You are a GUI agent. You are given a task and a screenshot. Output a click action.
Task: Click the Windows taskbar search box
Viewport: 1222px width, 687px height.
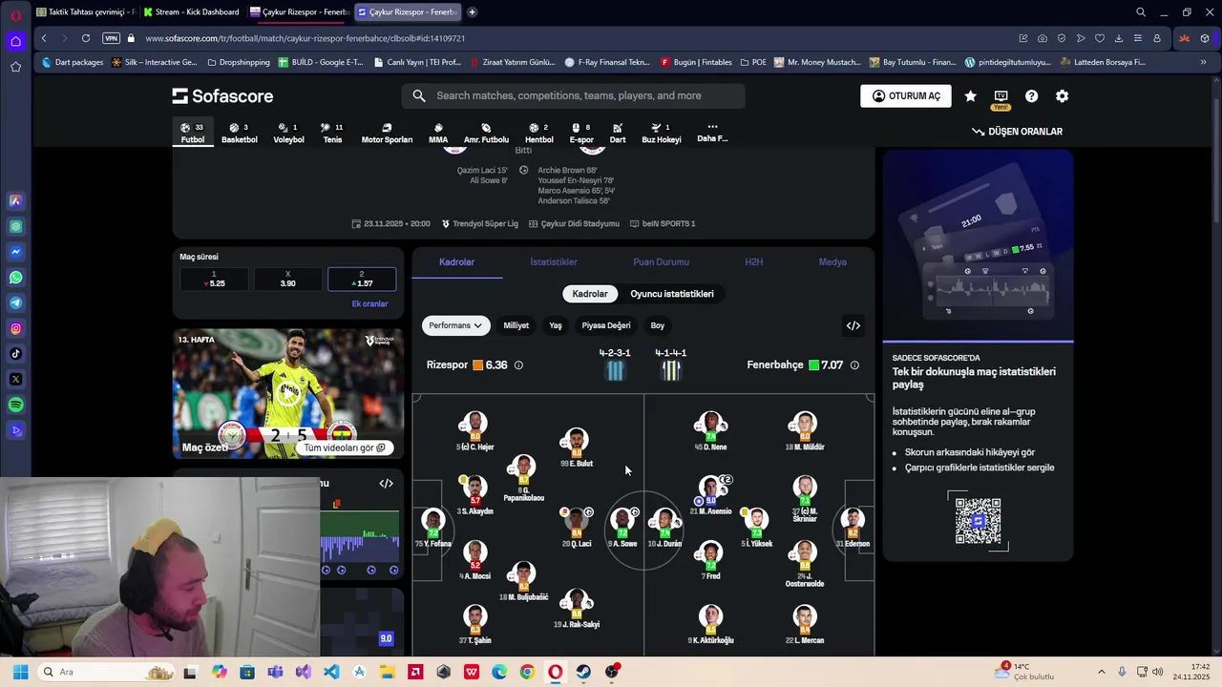point(105,672)
